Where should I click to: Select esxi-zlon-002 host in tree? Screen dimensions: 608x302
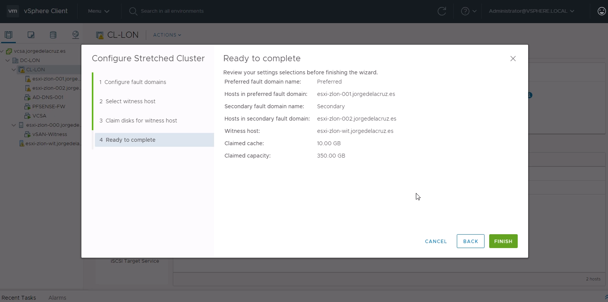pyautogui.click(x=56, y=88)
